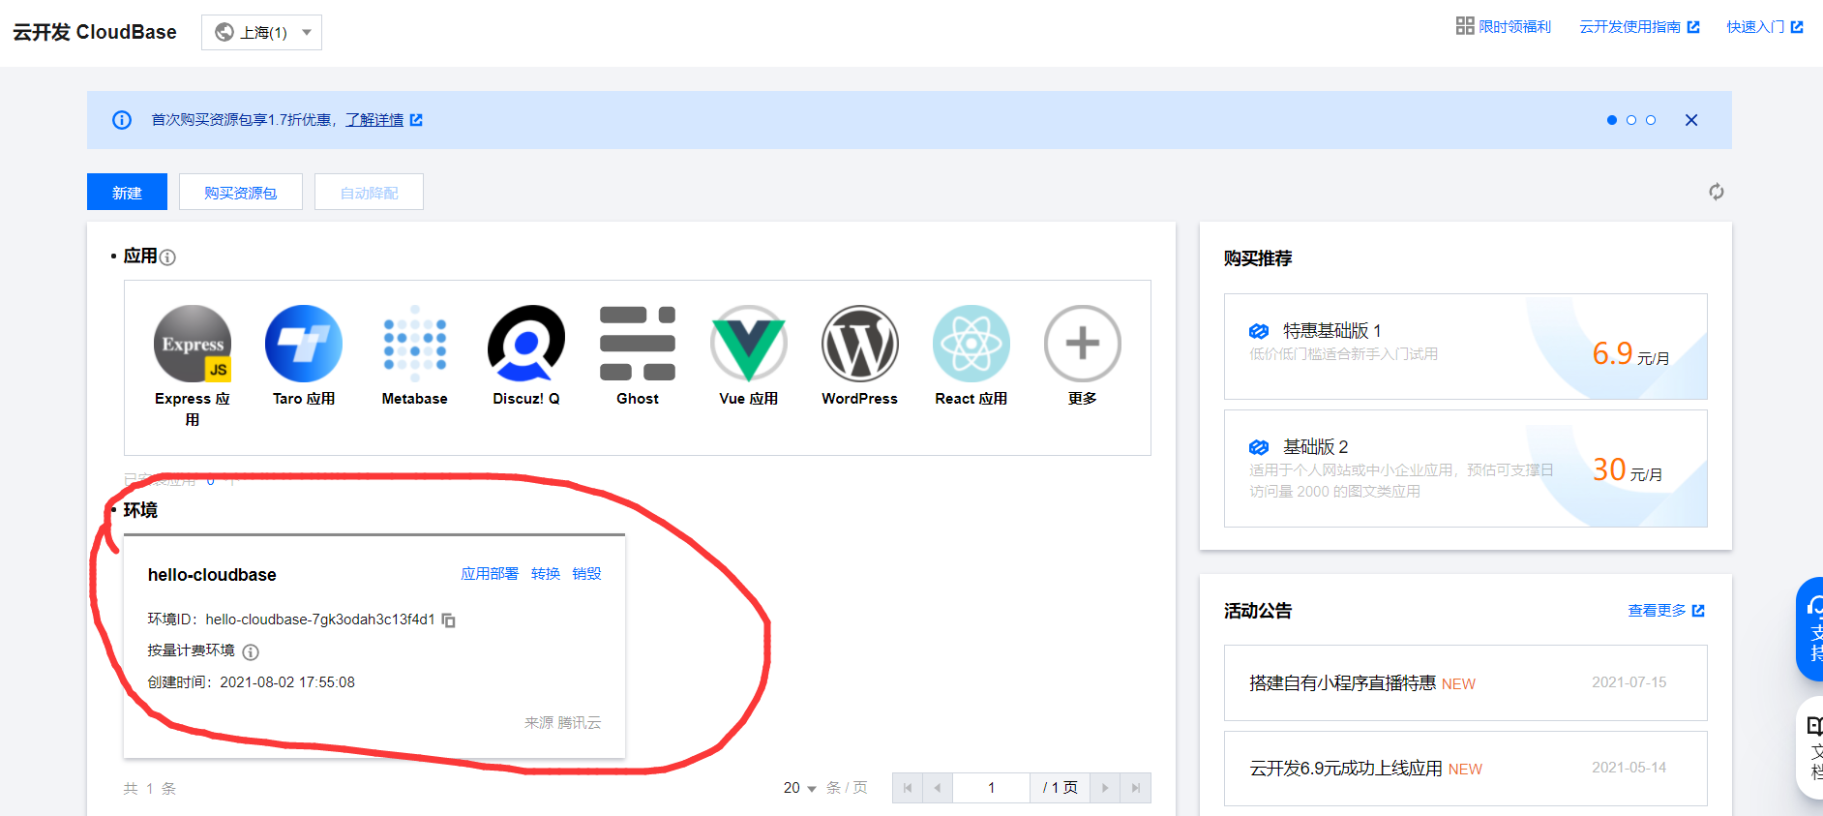Click the 购买资源包 button
Image resolution: width=1823 pixels, height=816 pixels.
click(x=241, y=192)
